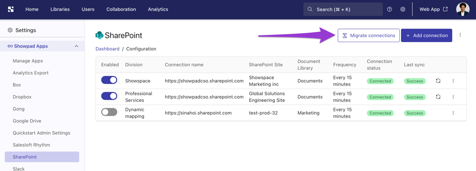Click the Success badge in Dynamic mapping row
Screen dimensions: 476x171
pos(415,113)
